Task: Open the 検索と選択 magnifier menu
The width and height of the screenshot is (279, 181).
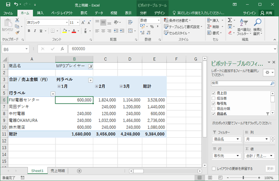Action: coord(257,27)
